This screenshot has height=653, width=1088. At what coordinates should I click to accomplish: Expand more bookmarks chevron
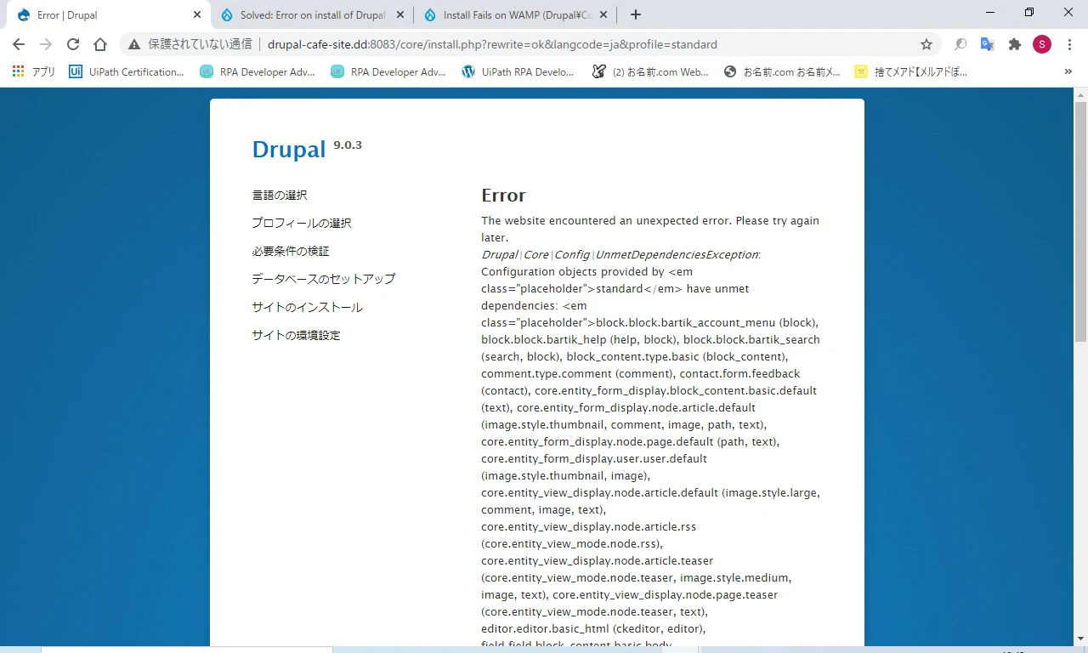point(1068,72)
